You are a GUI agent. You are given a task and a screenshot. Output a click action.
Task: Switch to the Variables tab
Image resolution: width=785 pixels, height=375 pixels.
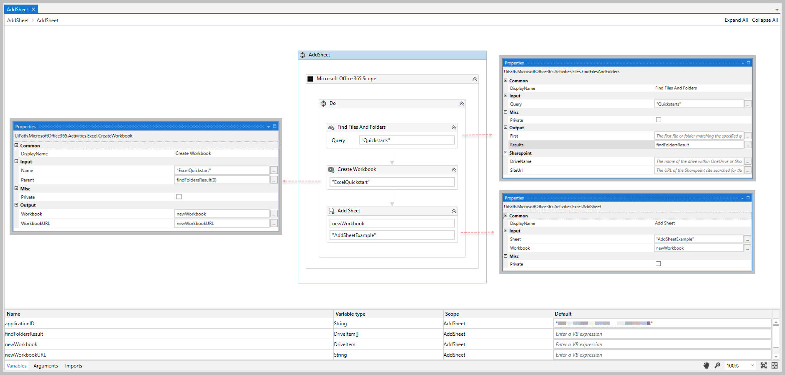point(17,366)
